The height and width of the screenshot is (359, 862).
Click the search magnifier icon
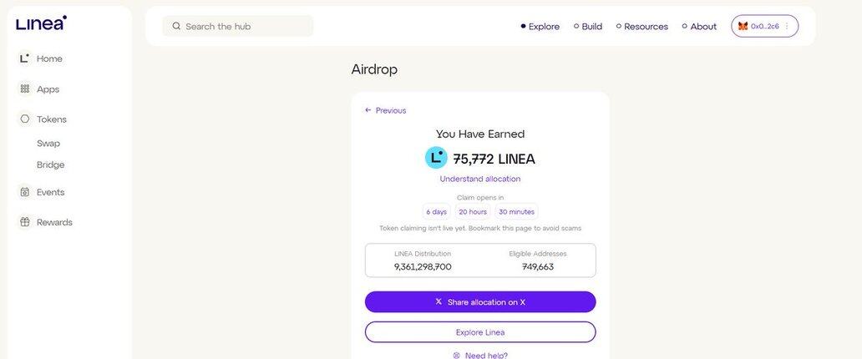176,26
